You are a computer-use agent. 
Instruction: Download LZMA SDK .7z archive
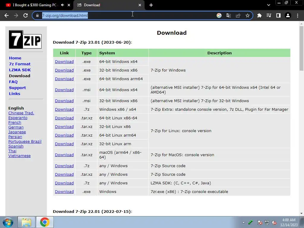pos(64,183)
